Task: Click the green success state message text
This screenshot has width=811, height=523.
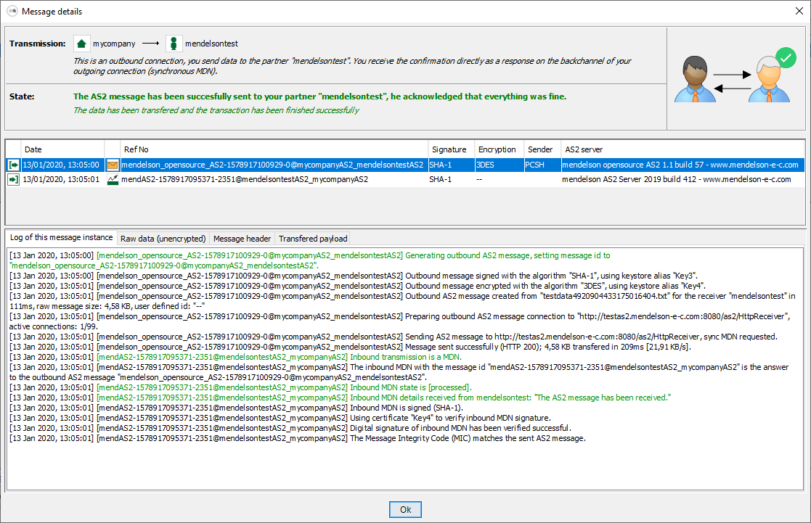Action: pyautogui.click(x=319, y=96)
